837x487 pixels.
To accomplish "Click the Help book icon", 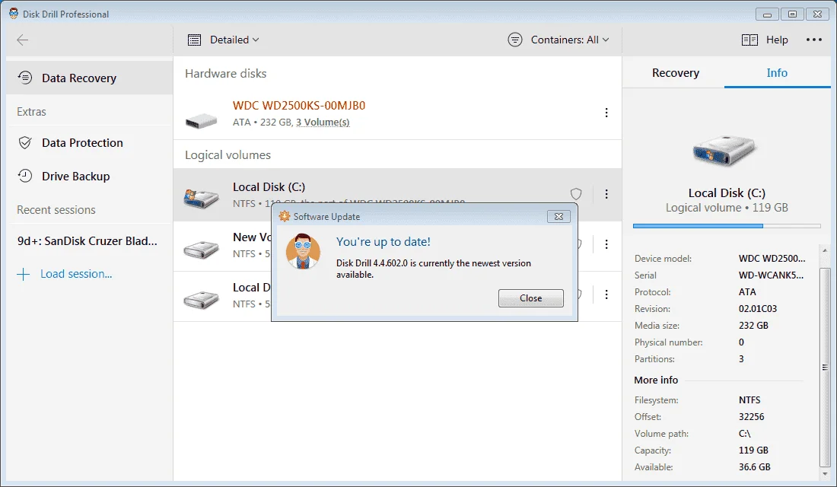I will (x=749, y=40).
